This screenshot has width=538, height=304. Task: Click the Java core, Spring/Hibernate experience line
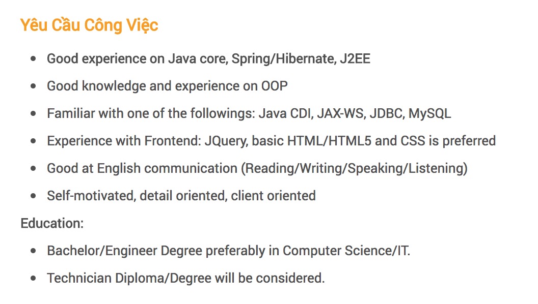pos(208,59)
